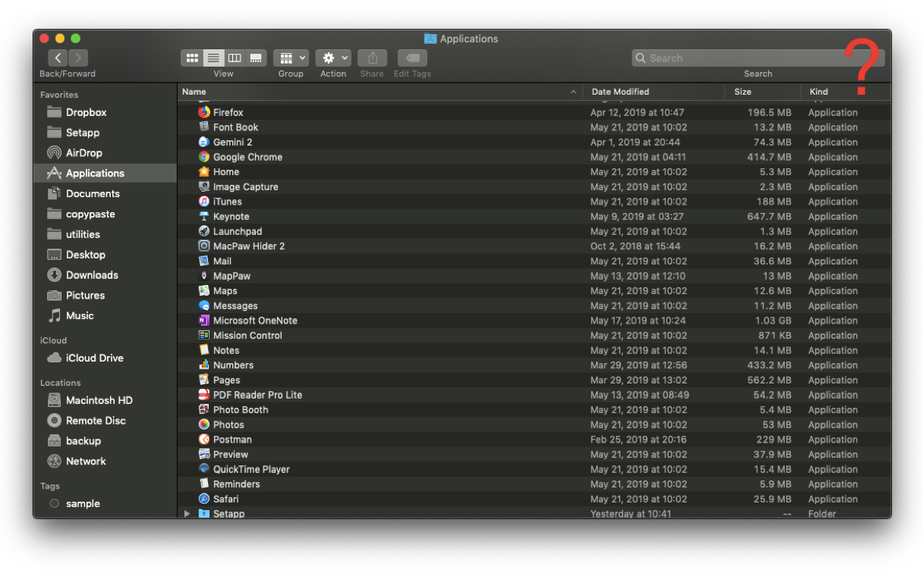This screenshot has height=576, width=923.
Task: Click the Postman app icon
Action: (204, 440)
